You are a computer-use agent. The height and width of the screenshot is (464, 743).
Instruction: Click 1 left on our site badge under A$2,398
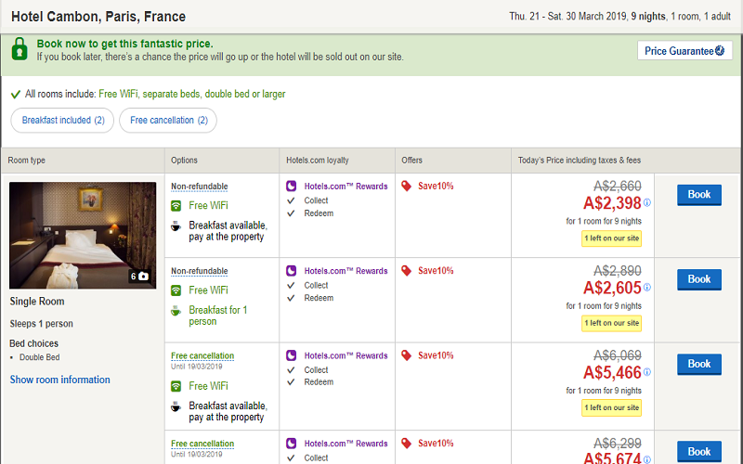point(611,238)
